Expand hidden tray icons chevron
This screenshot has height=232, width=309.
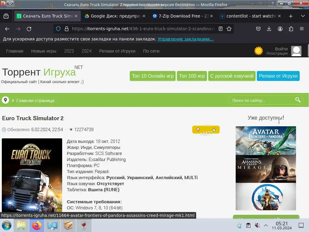pyautogui.click(x=266, y=225)
